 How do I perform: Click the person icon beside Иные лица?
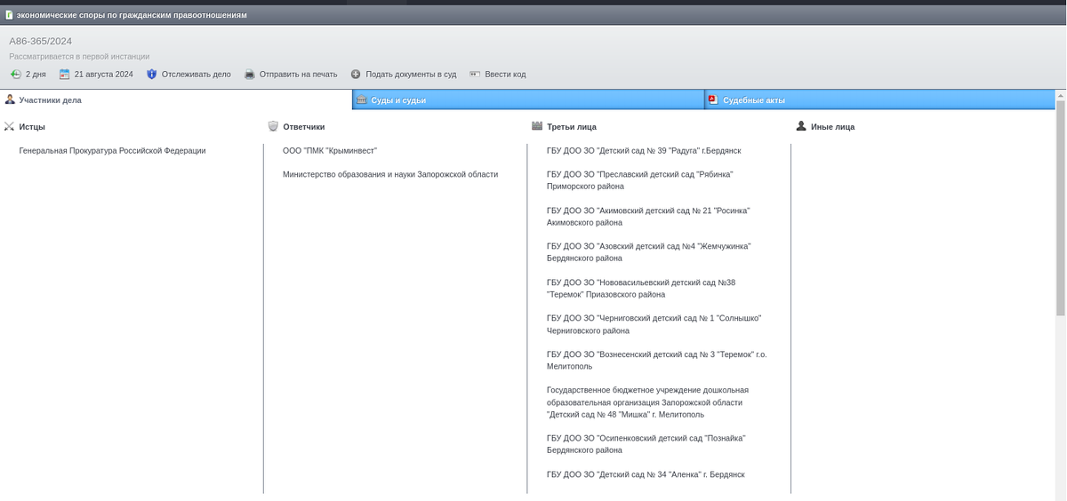point(801,126)
